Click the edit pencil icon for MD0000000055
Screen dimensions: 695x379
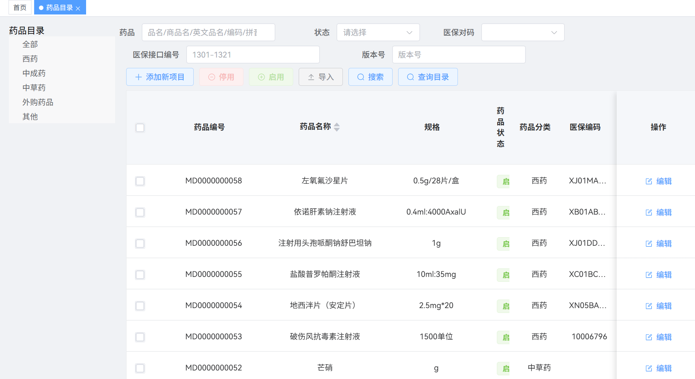click(649, 275)
